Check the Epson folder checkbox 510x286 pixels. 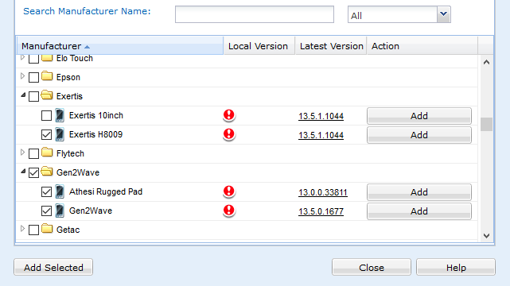coord(34,78)
